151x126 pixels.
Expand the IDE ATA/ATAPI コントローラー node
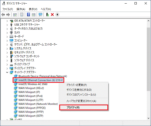point(7,21)
